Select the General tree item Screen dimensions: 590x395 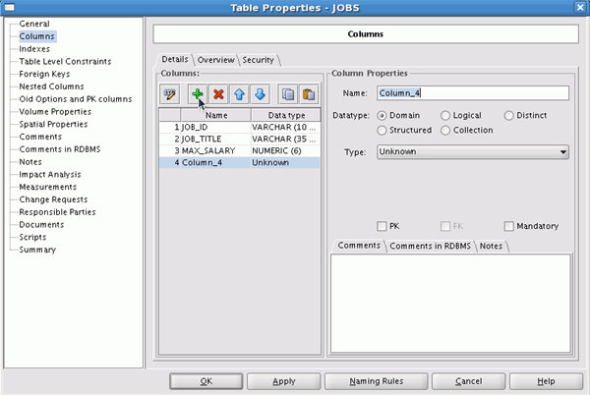[34, 24]
